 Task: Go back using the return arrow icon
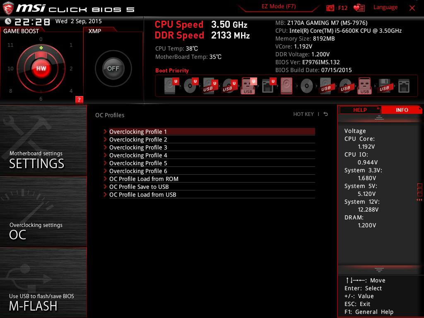click(x=326, y=114)
